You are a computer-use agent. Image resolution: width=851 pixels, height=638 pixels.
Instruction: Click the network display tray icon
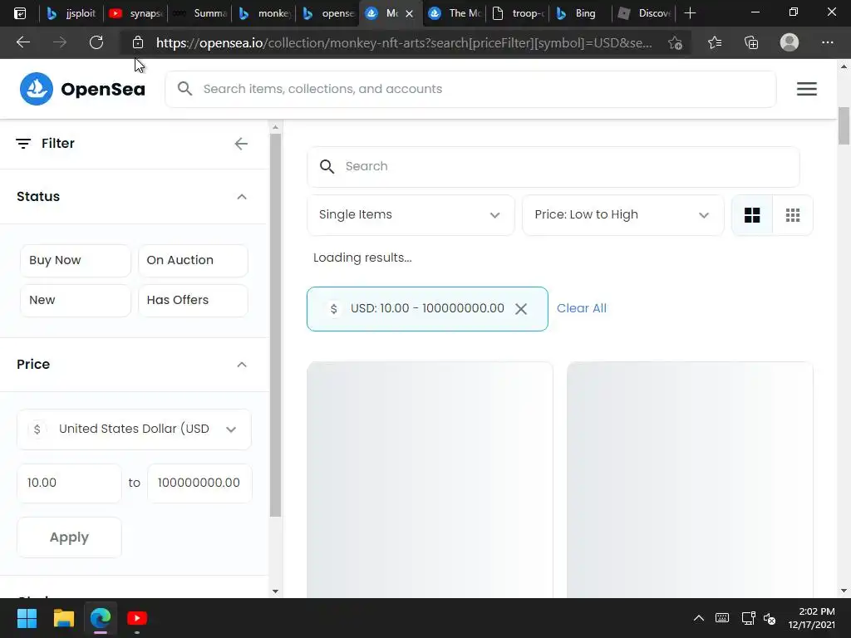tap(748, 618)
